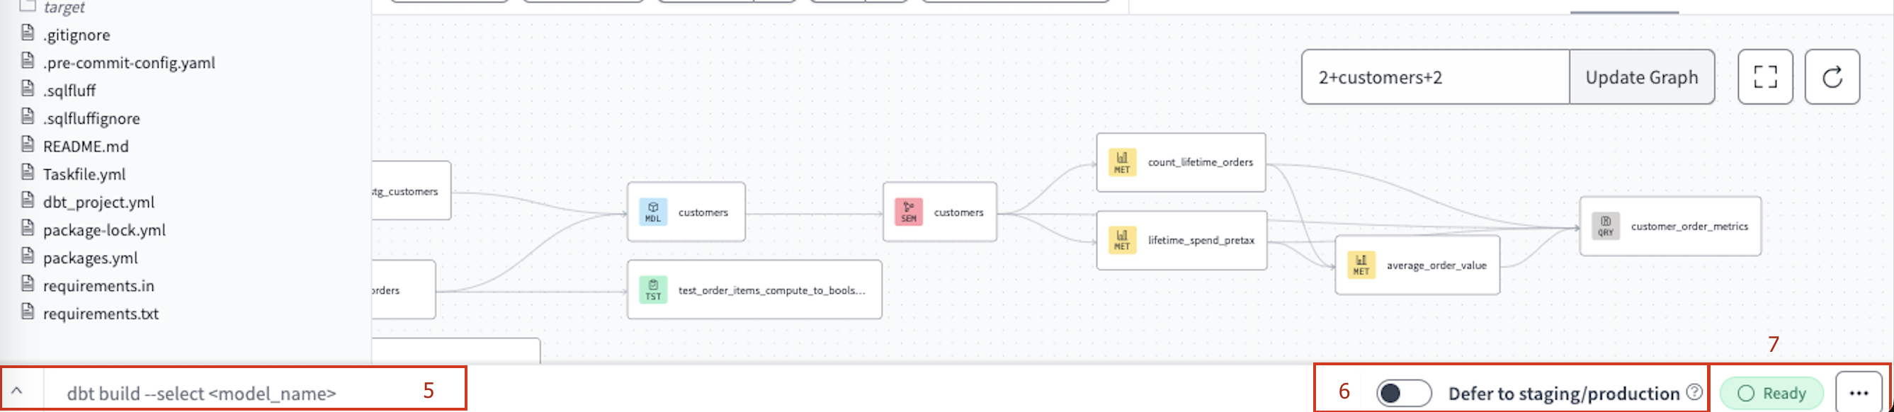Click the QRY icon on customer_order_metrics
Image resolution: width=1894 pixels, height=412 pixels.
pyautogui.click(x=1605, y=227)
